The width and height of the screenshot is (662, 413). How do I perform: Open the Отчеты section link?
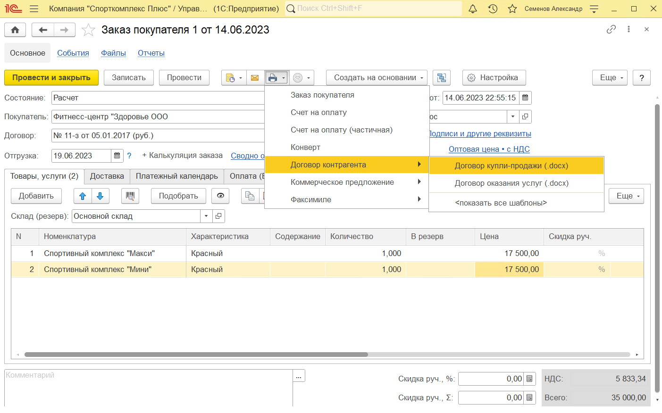pyautogui.click(x=151, y=53)
